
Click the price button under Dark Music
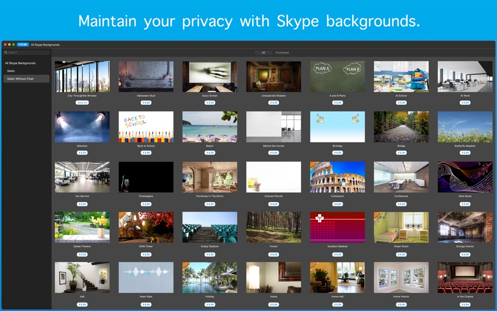coord(465,204)
